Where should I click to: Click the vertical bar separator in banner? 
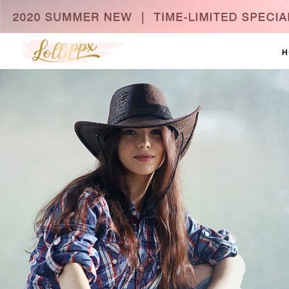point(143,17)
